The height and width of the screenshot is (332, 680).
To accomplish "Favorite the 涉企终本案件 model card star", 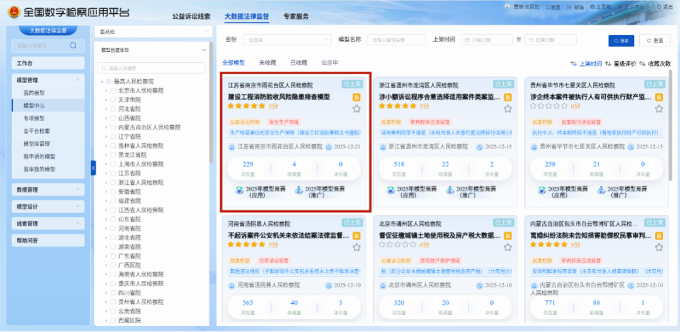I will [x=659, y=109].
